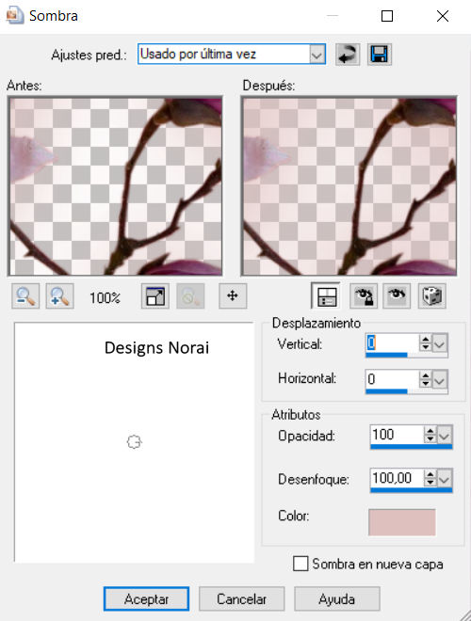Click inside the Horizontal offset input field

pos(392,379)
